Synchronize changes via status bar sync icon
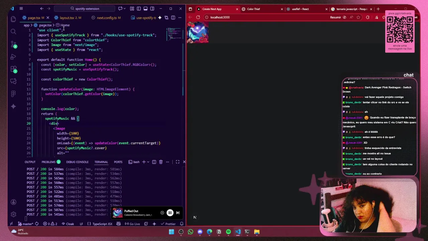Viewport: 428px width, 241px height. point(37,224)
